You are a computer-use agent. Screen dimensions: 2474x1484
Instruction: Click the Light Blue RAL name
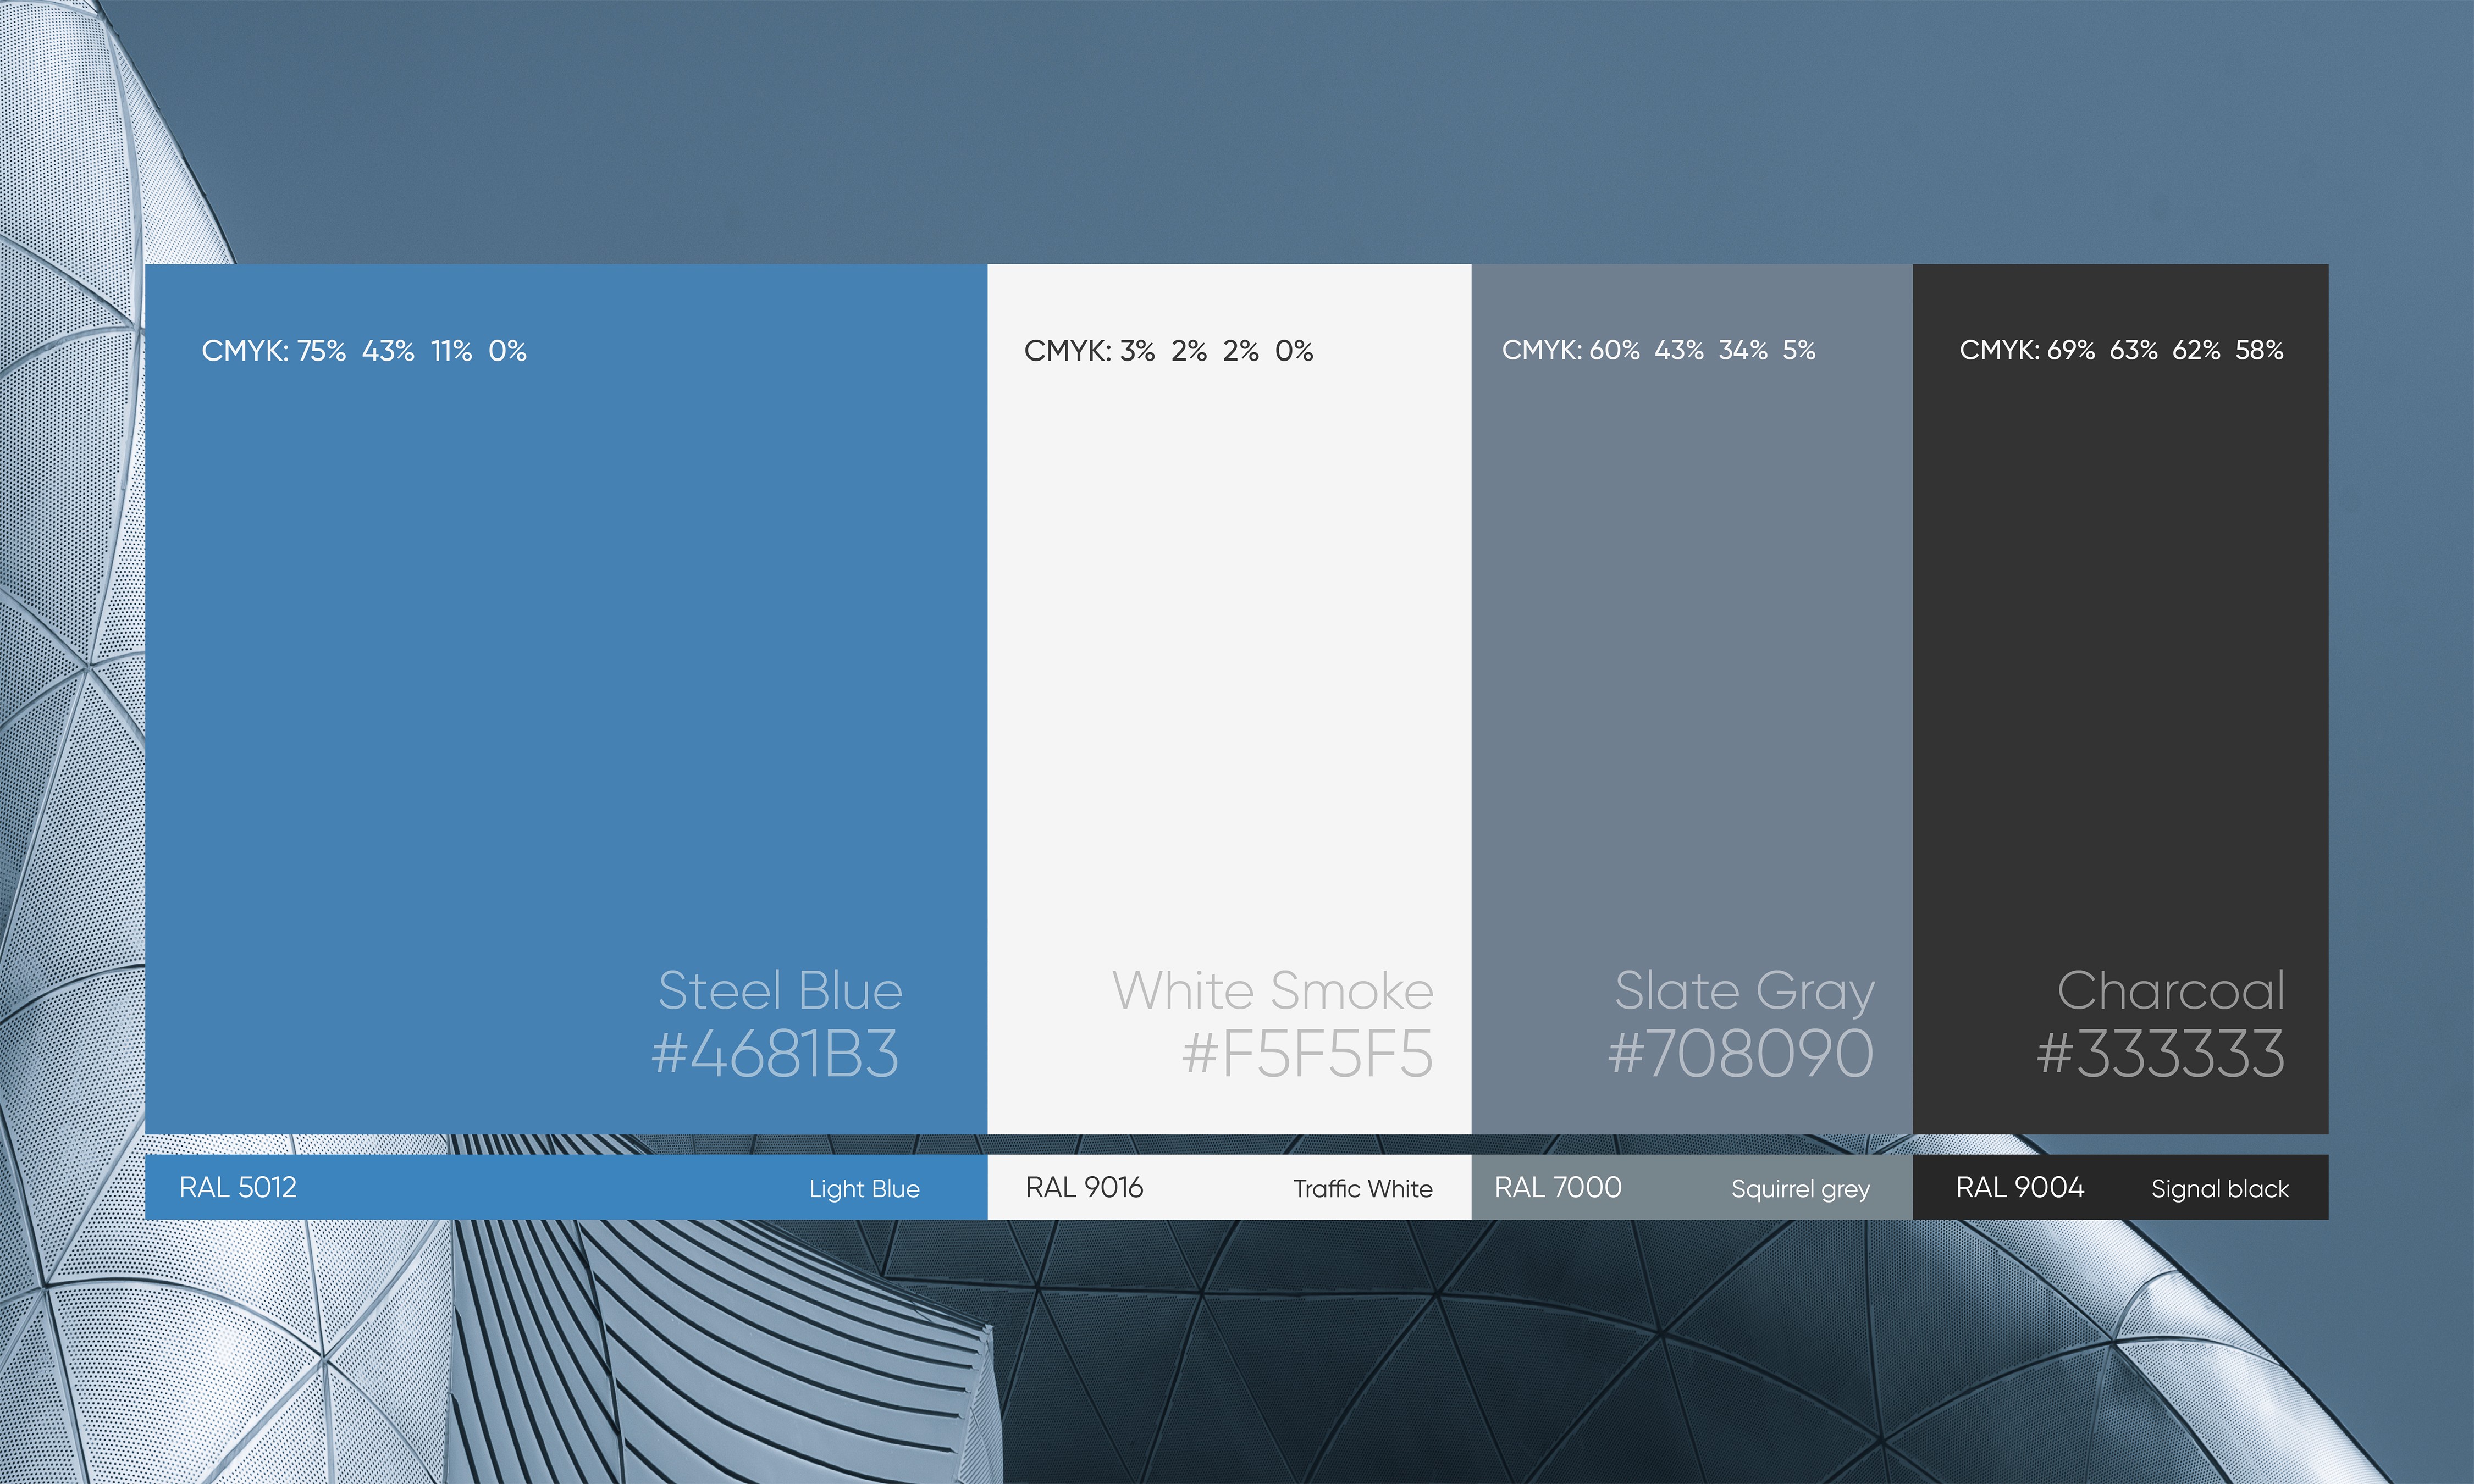click(864, 1189)
